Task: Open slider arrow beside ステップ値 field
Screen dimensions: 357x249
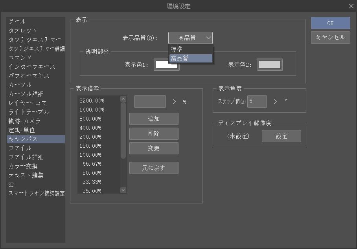Action: pos(275,101)
